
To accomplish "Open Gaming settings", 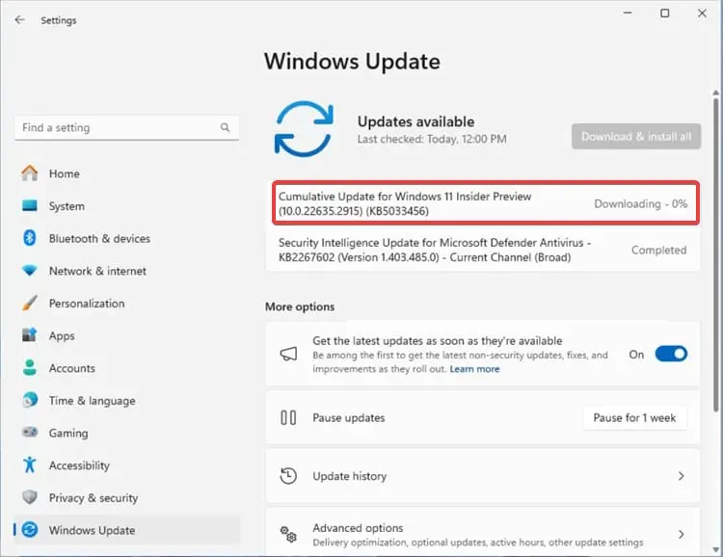I will point(126,433).
